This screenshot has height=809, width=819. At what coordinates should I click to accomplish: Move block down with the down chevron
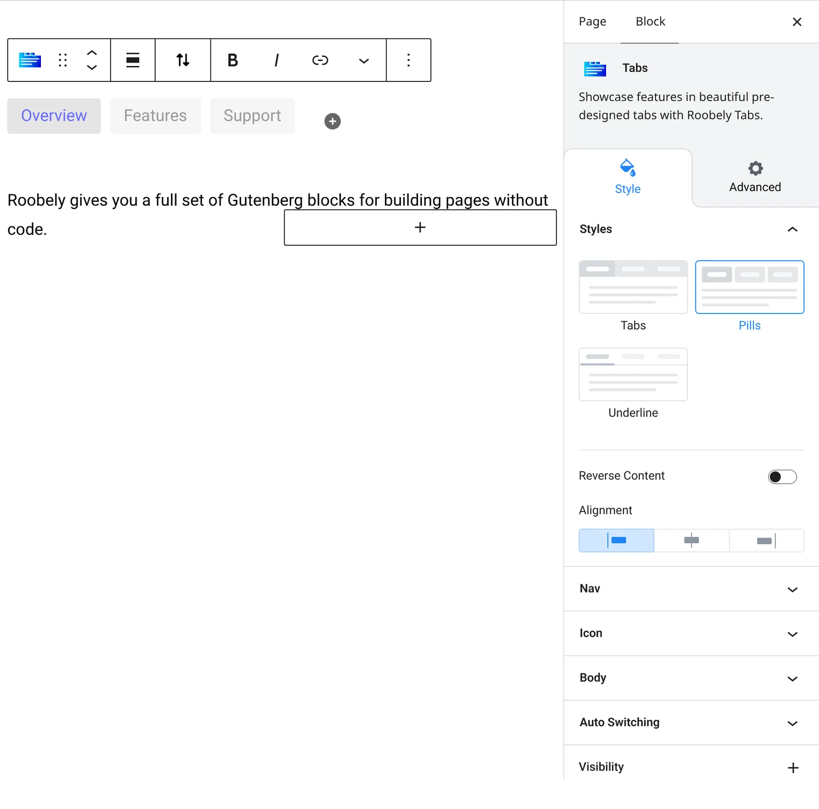(x=92, y=68)
